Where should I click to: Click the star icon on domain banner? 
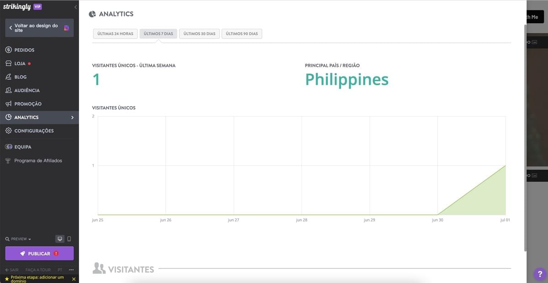7,278
